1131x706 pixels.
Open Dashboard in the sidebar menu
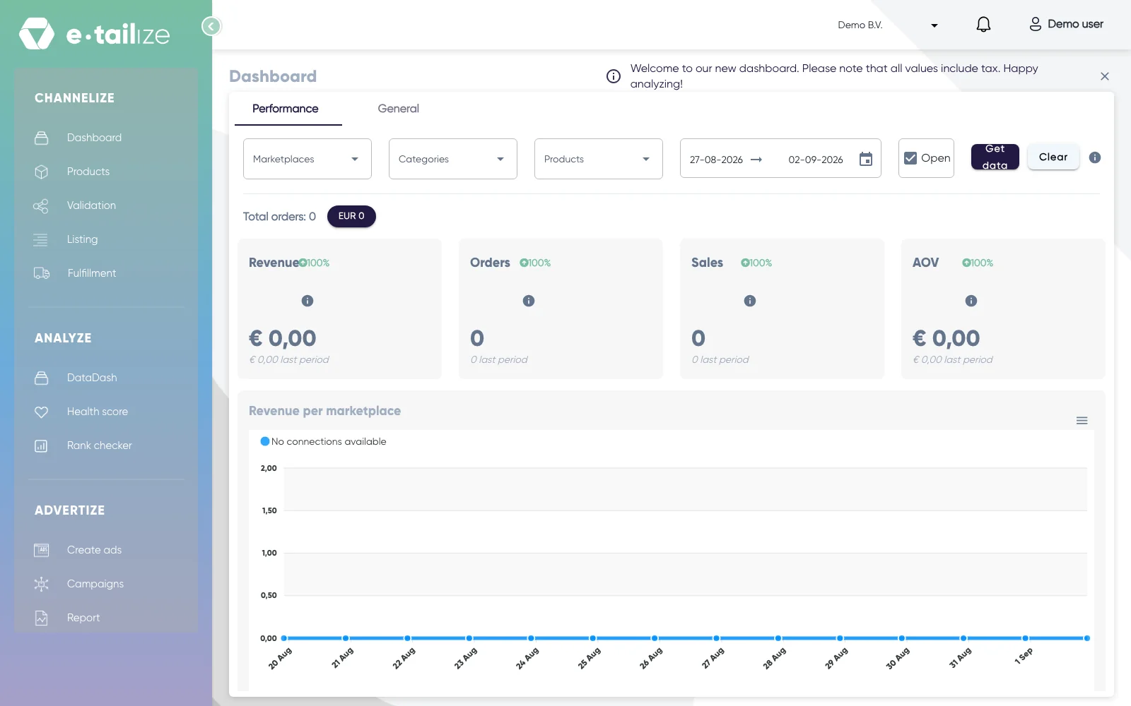pos(94,138)
